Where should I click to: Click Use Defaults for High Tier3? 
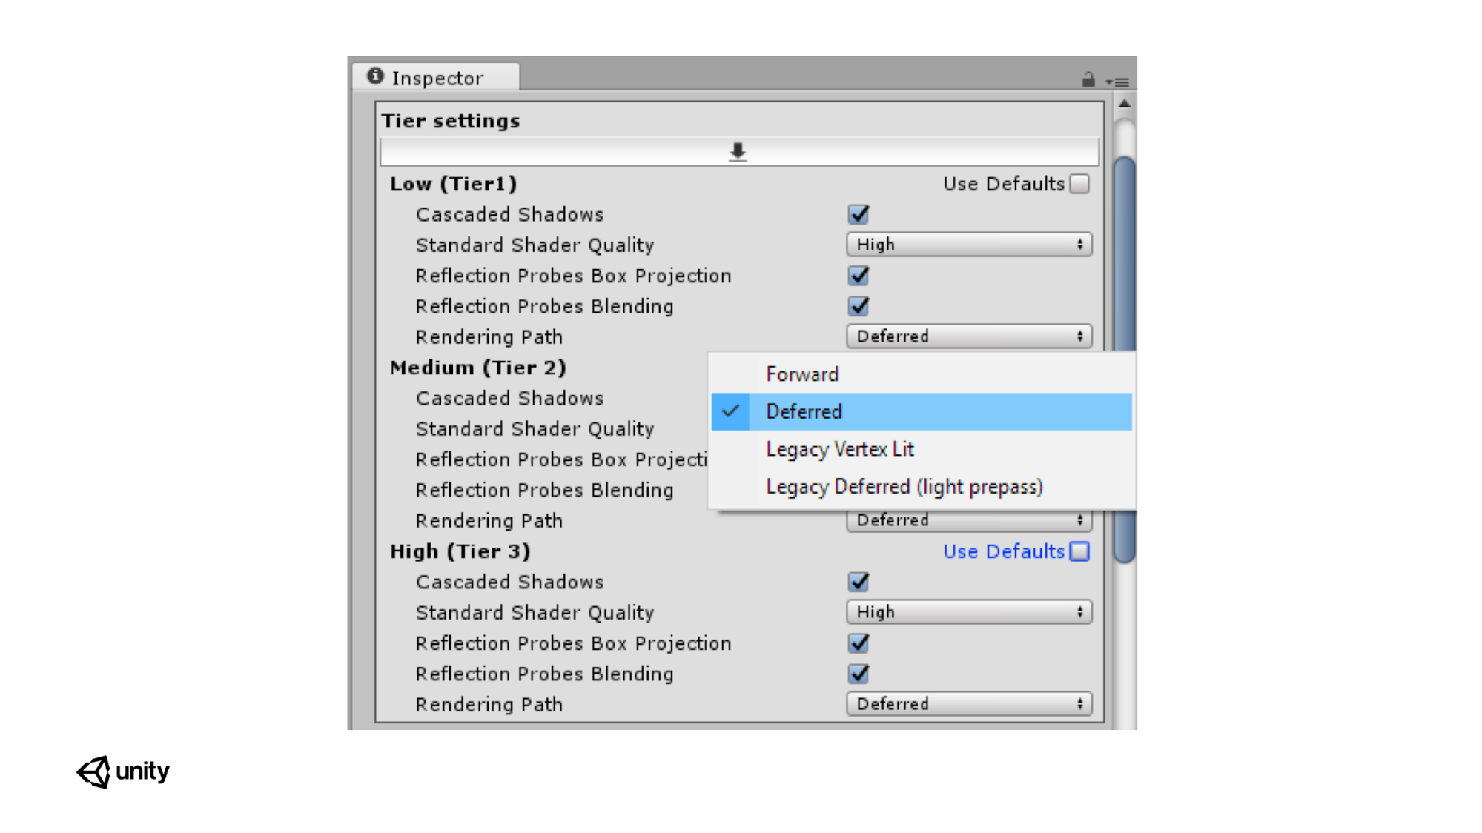1080,551
